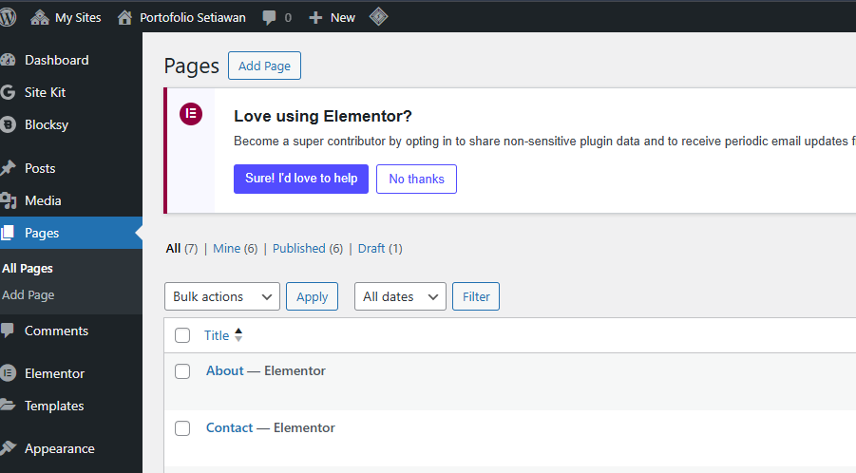Open the comments bubble icon in admin bar
The height and width of the screenshot is (473, 856).
[270, 17]
